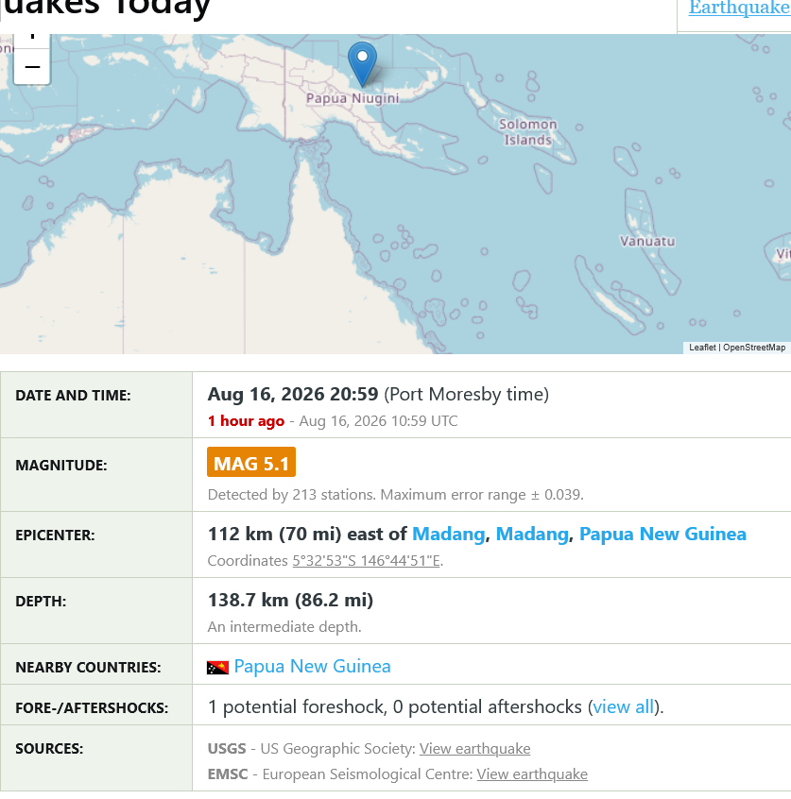Click the Papua Niugini map label

tap(353, 98)
